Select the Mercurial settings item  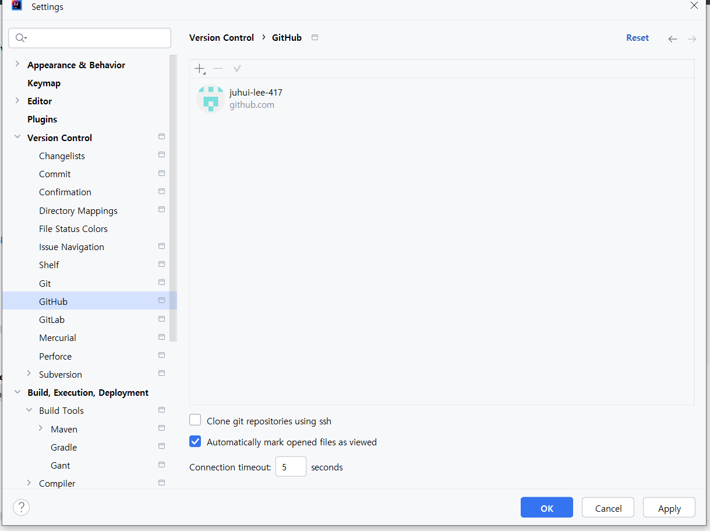click(x=58, y=338)
